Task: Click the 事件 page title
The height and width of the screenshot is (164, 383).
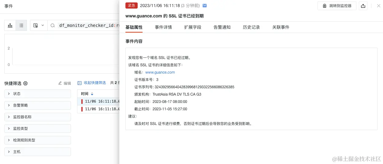Action: click(9, 6)
